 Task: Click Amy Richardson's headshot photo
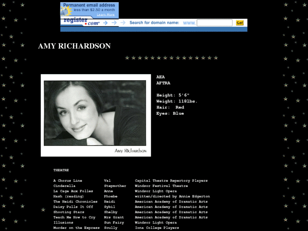coord(96,115)
